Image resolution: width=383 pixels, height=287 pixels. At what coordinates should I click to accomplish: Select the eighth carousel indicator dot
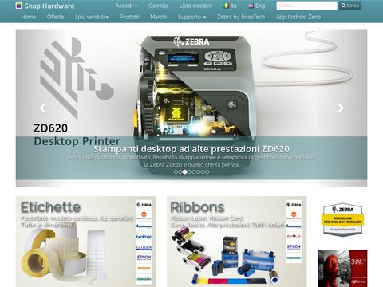(207, 172)
